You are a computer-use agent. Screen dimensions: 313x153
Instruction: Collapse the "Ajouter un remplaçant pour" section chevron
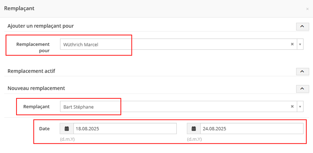(302, 26)
